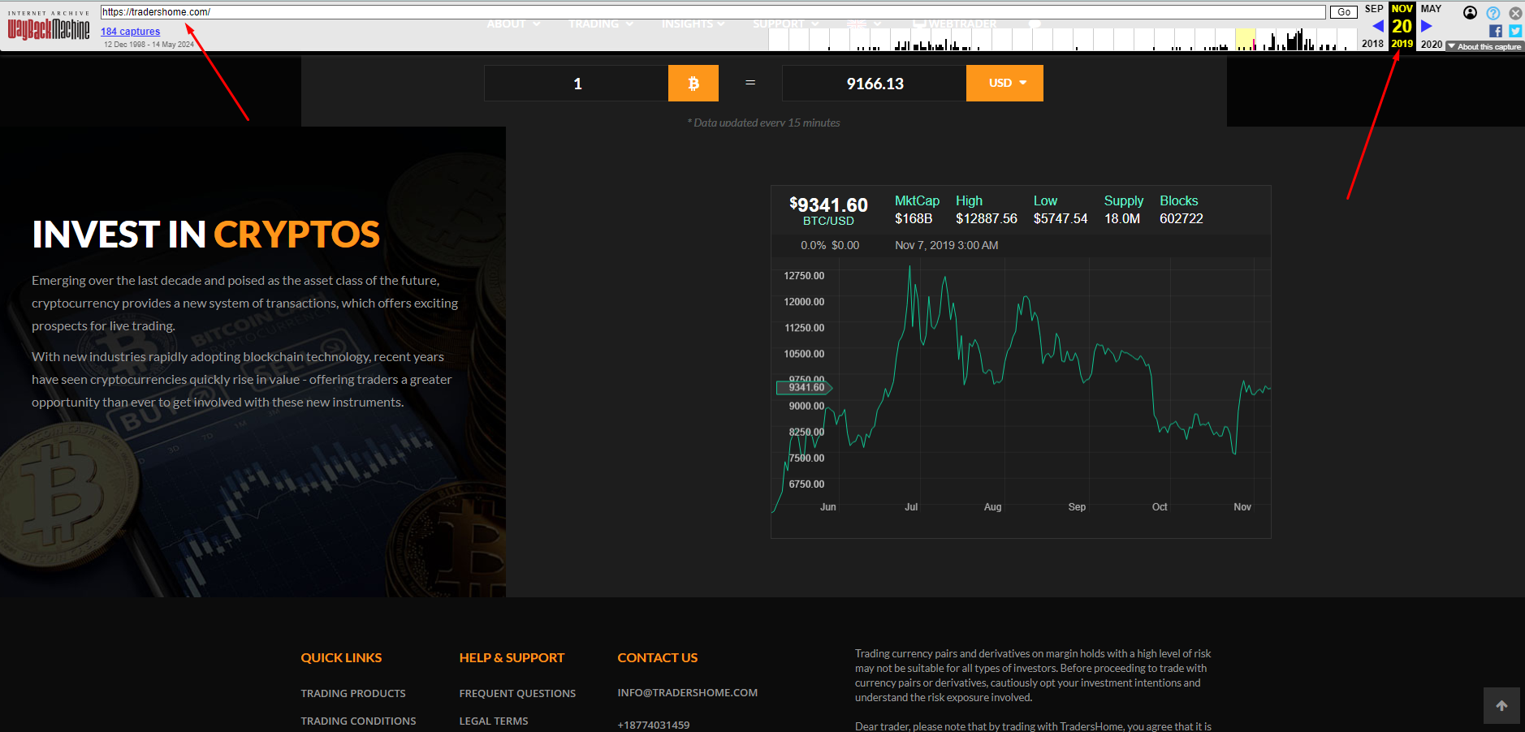Screen dimensions: 1525x732
Task: Click the QUICK LINKS footer heading
Action: point(341,657)
